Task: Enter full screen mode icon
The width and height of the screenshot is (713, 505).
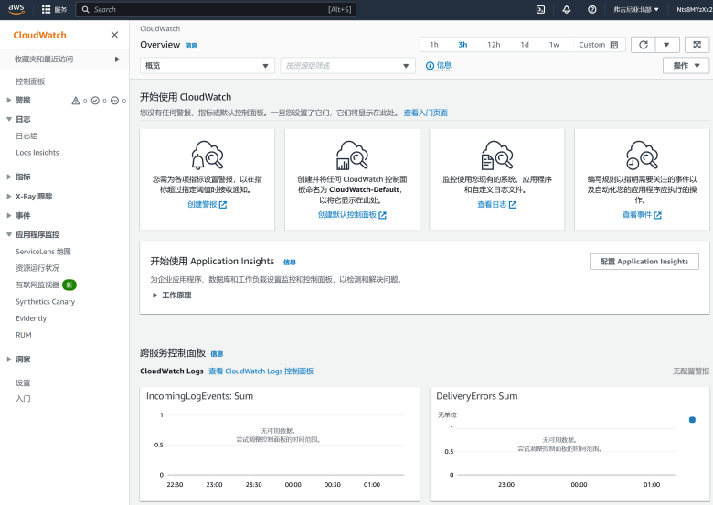Action: point(697,45)
